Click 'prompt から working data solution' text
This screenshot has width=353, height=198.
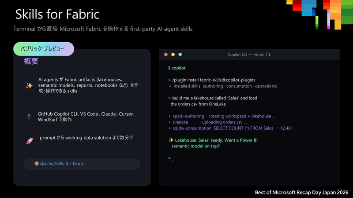[86, 138]
